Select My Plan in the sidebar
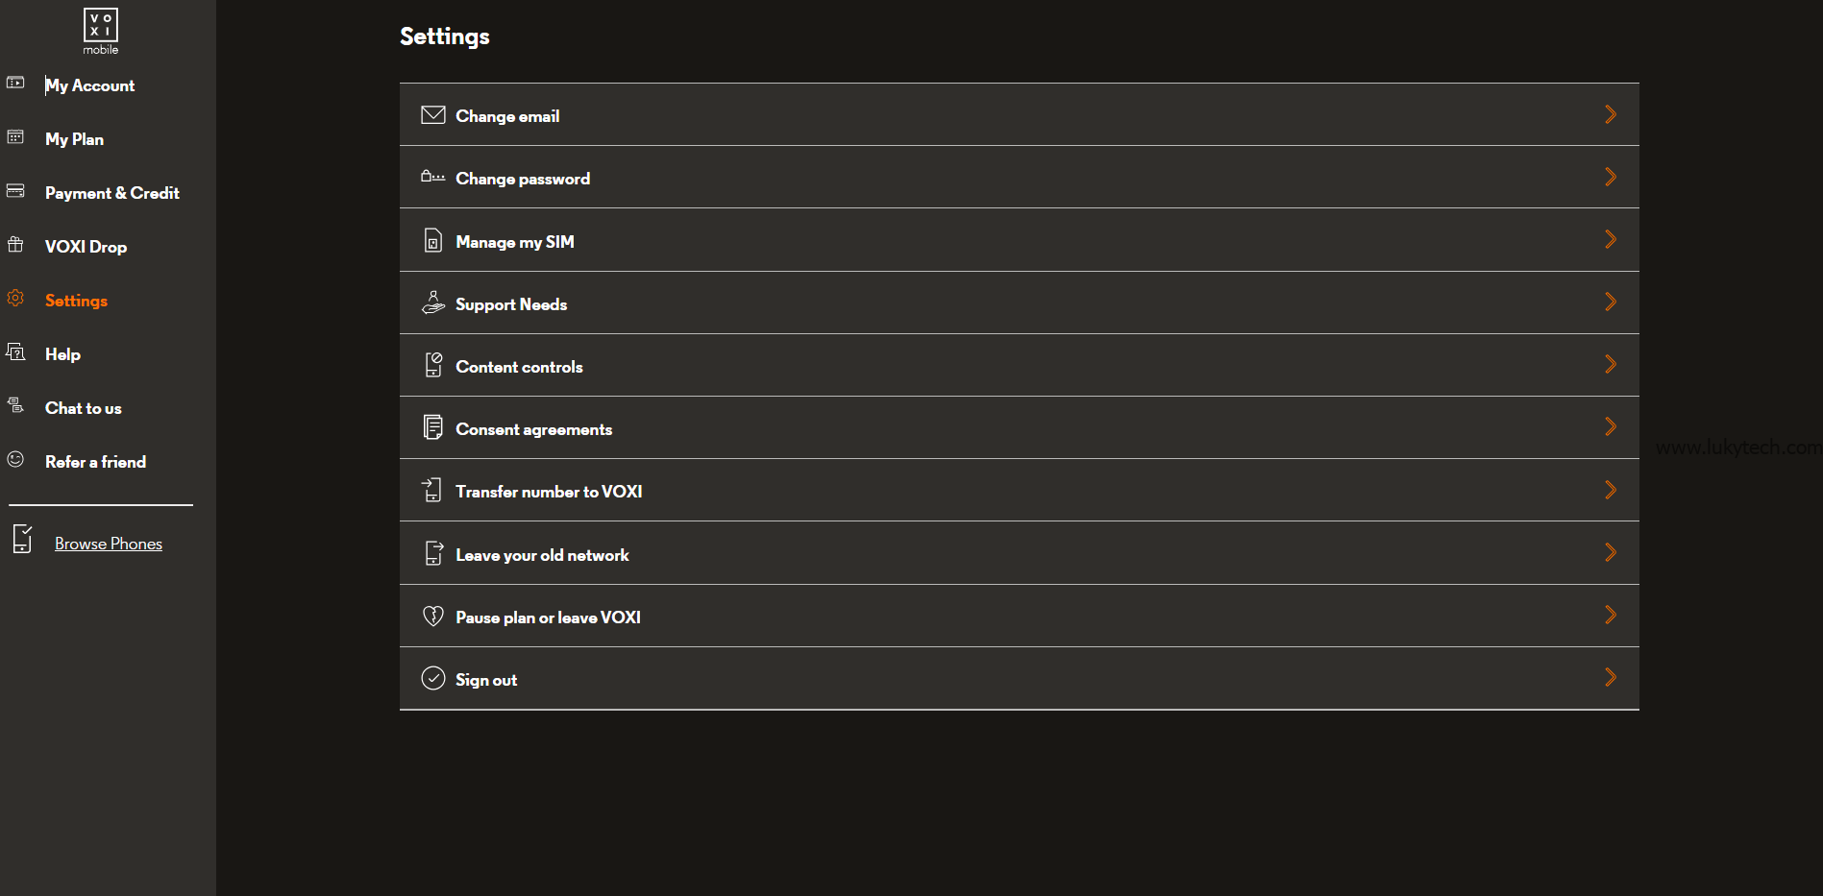The image size is (1823, 896). click(x=74, y=139)
